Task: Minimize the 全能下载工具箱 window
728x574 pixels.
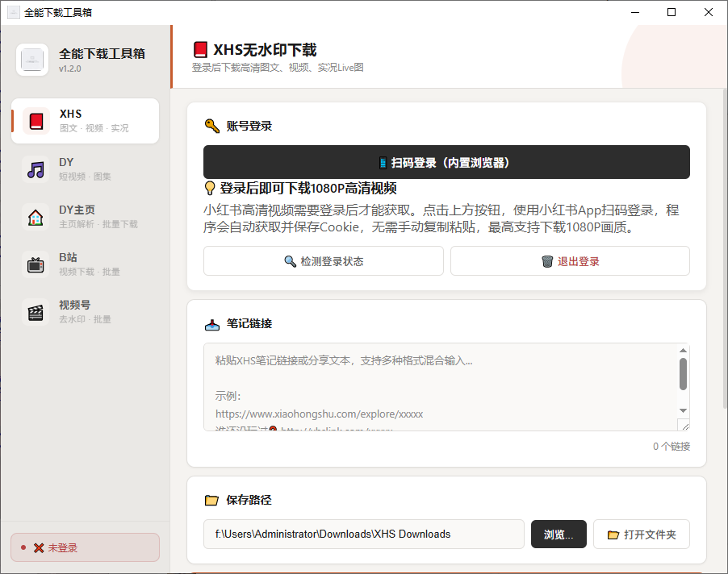Action: click(635, 12)
